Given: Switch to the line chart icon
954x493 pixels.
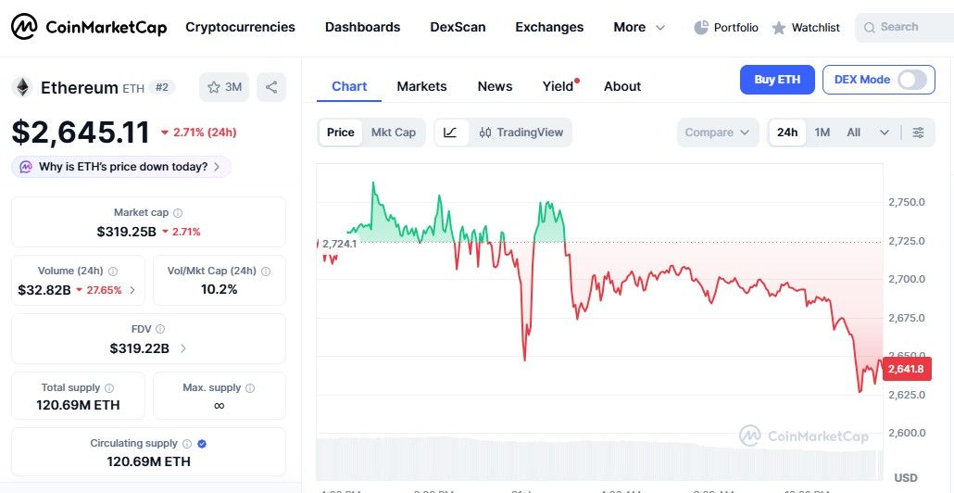Looking at the screenshot, I should 450,133.
